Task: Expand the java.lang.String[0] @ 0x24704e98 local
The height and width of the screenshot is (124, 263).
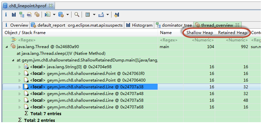Action: tap(20, 67)
